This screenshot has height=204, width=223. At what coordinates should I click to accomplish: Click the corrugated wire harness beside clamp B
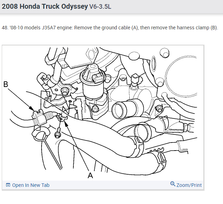click(x=50, y=115)
